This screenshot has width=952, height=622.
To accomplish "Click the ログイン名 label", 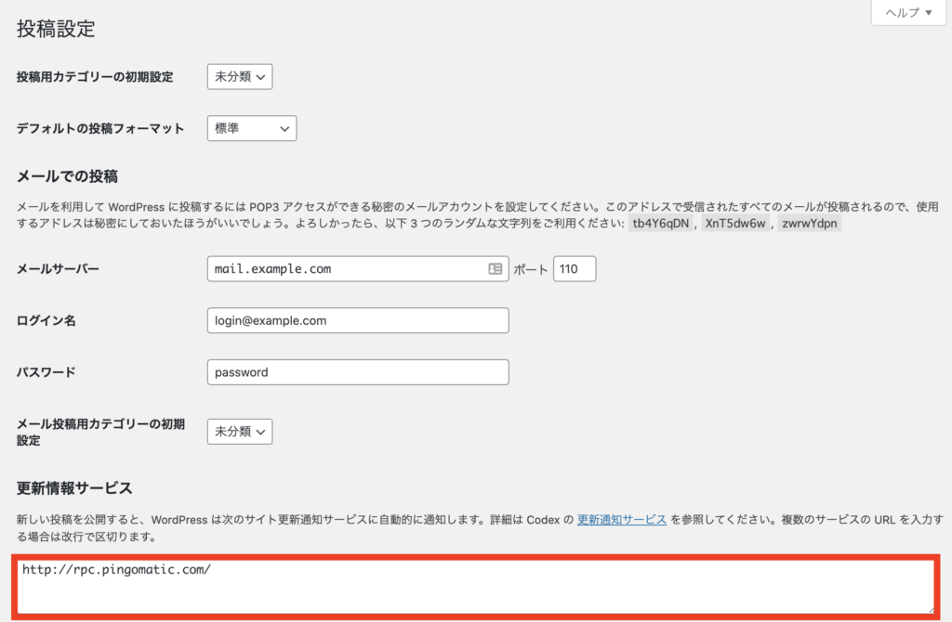I will pyautogui.click(x=46, y=320).
